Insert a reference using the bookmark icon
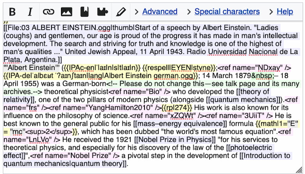 click(x=84, y=12)
